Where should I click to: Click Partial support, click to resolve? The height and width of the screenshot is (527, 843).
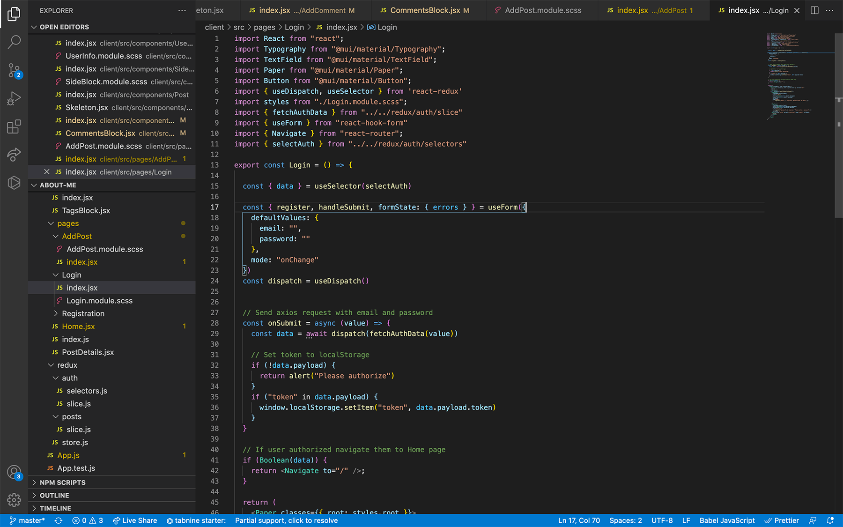tap(286, 520)
